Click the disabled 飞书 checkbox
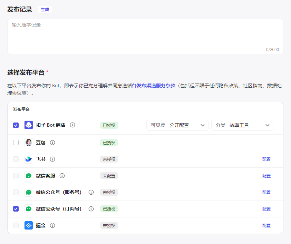Image resolution: width=291 pixels, height=244 pixels. 16,159
